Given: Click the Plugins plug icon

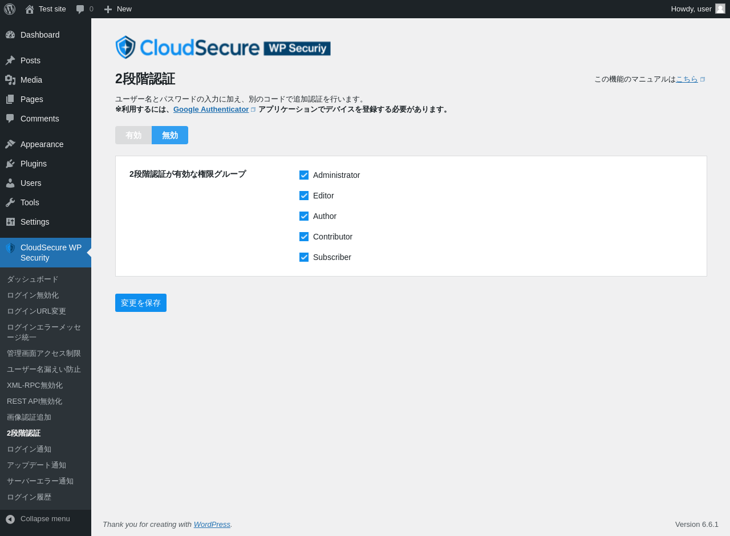Looking at the screenshot, I should (10, 164).
